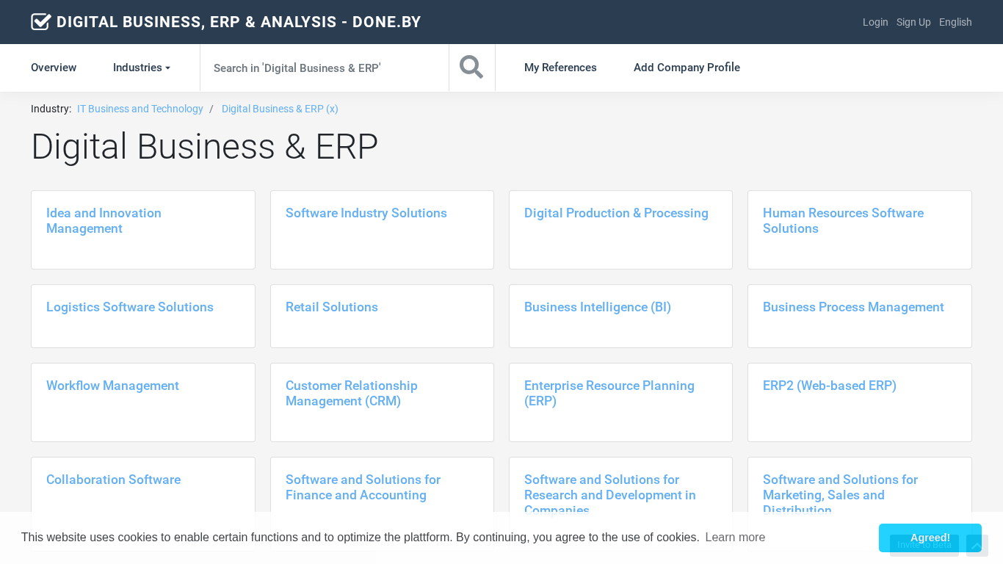Select Workflow Management category

point(112,386)
